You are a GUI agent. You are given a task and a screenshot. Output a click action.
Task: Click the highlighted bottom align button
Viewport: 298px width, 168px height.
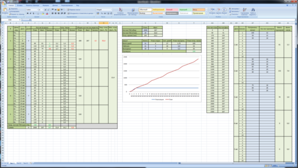pos(59,10)
